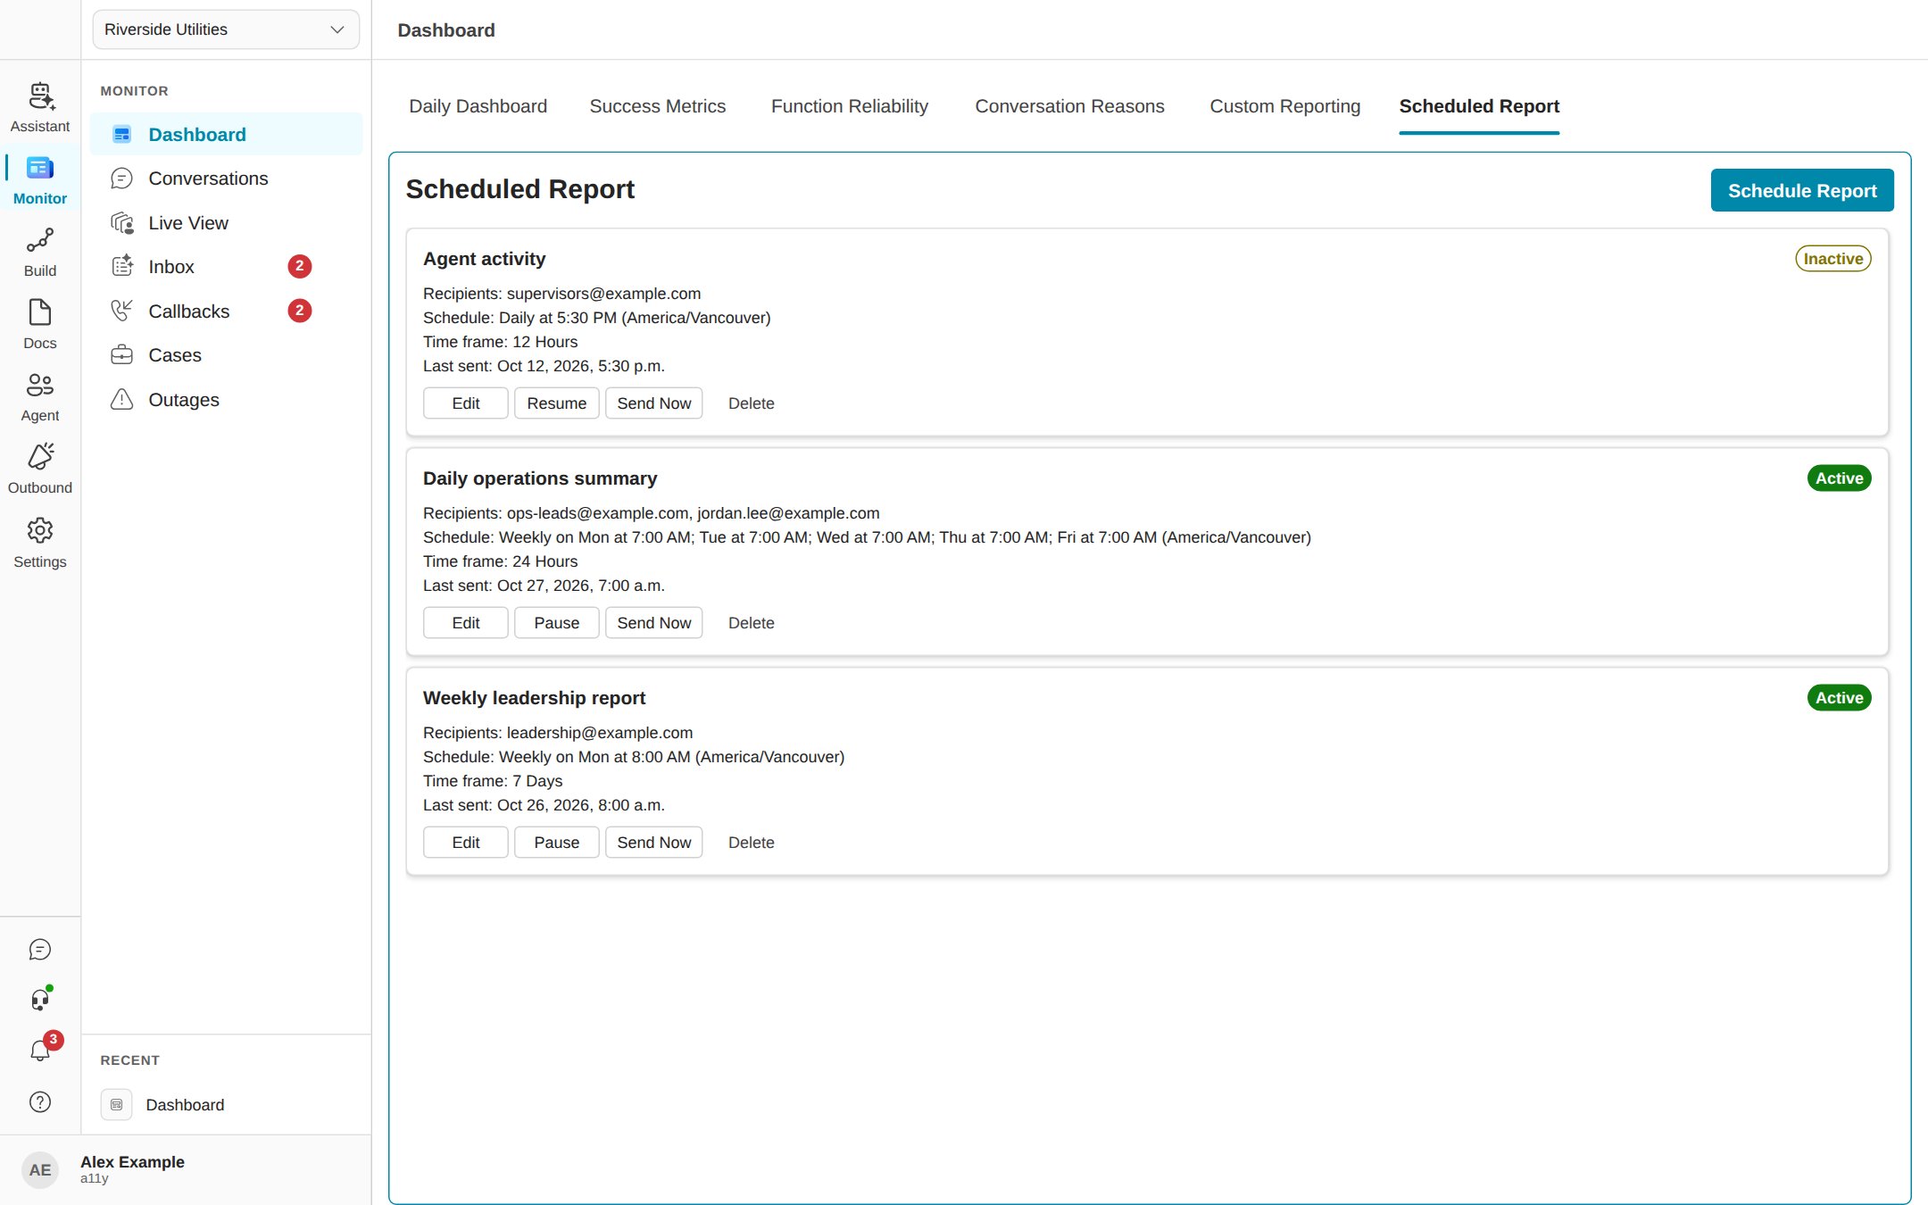
Task: Delete the Weekly leadership report
Action: pos(751,843)
